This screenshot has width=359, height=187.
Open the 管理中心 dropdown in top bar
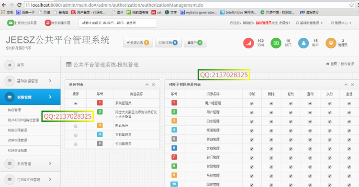click(x=341, y=23)
